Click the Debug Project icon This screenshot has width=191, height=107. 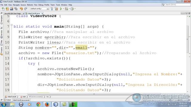pos(67,9)
